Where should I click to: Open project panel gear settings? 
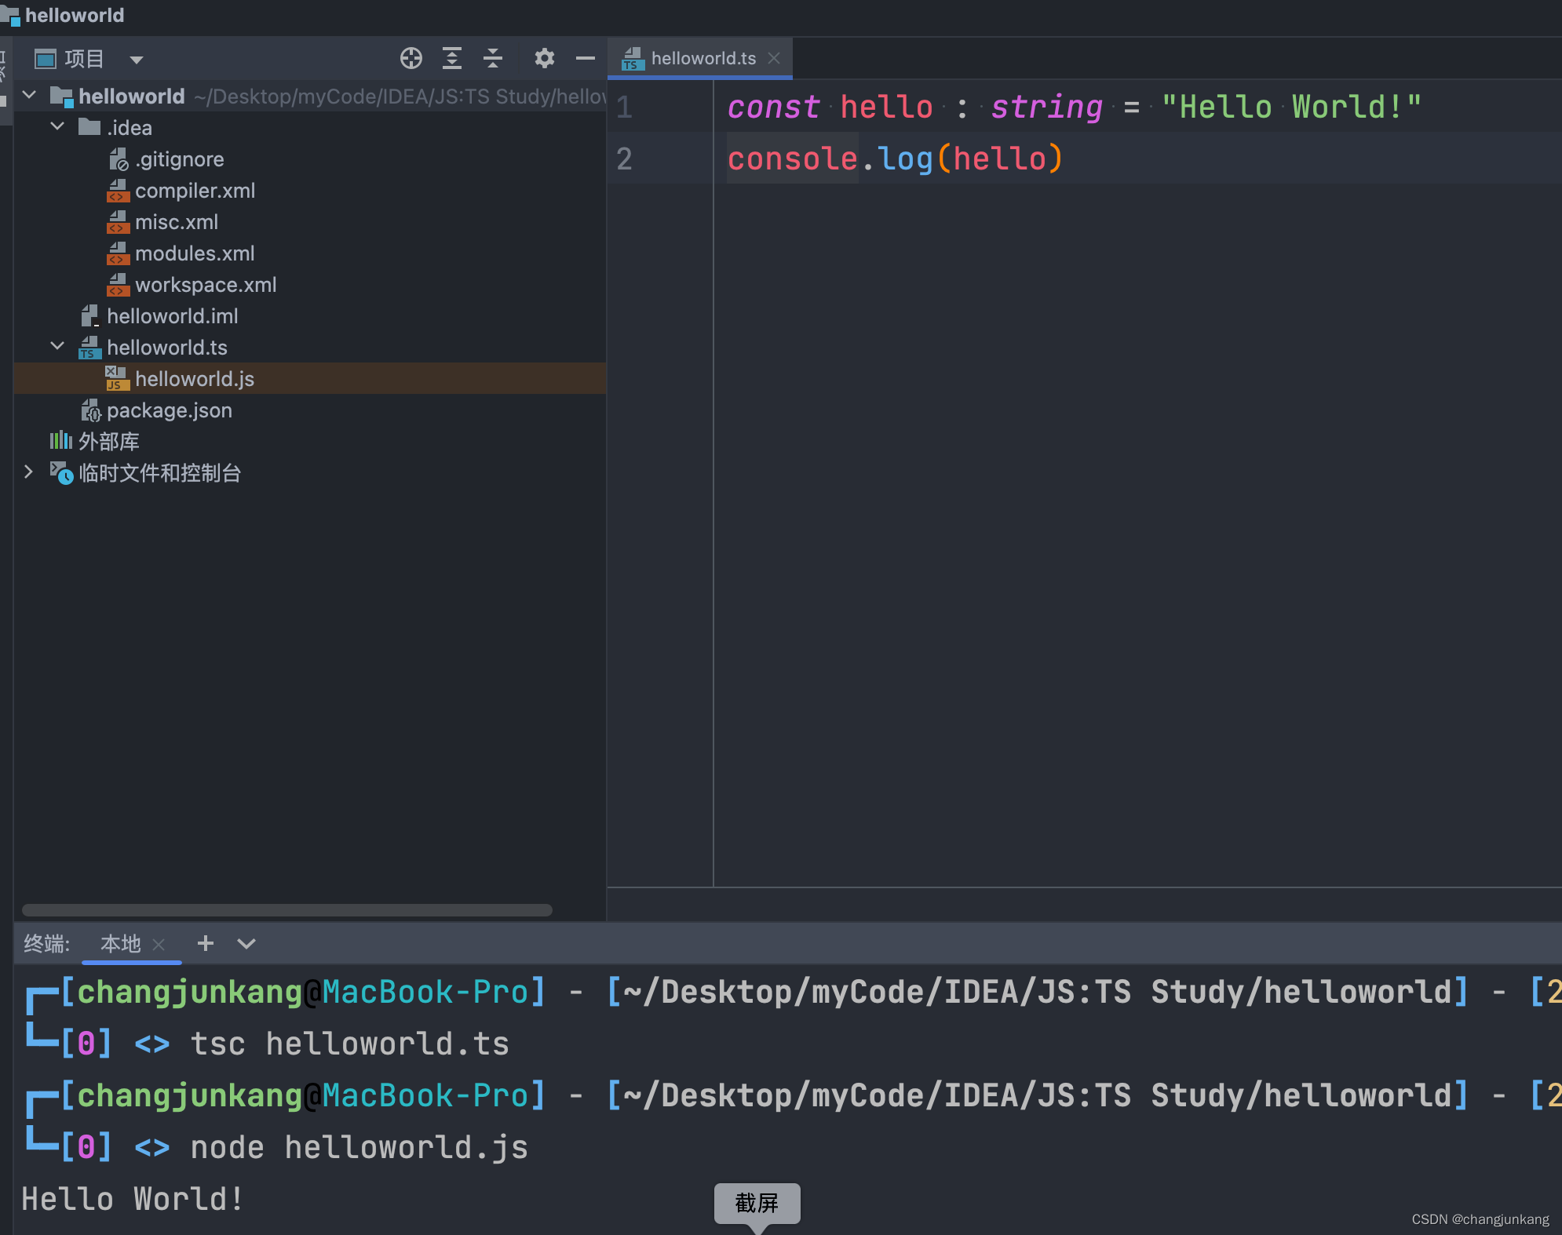(544, 58)
